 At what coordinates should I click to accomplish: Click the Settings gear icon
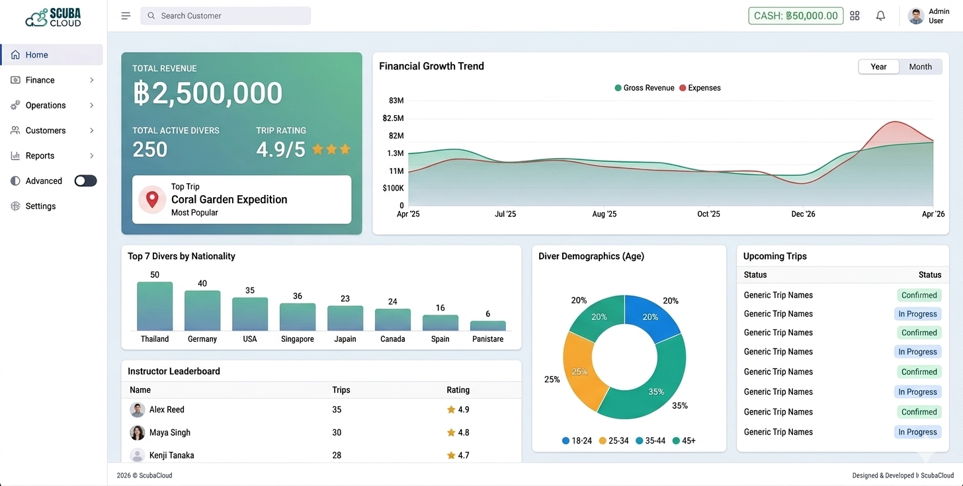(16, 206)
